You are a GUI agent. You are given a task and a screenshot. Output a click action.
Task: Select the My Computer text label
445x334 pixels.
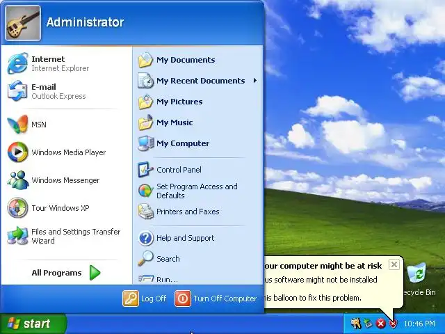[x=183, y=143]
